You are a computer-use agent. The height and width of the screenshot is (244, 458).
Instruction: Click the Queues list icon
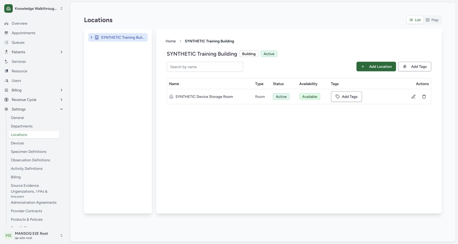click(x=6, y=42)
